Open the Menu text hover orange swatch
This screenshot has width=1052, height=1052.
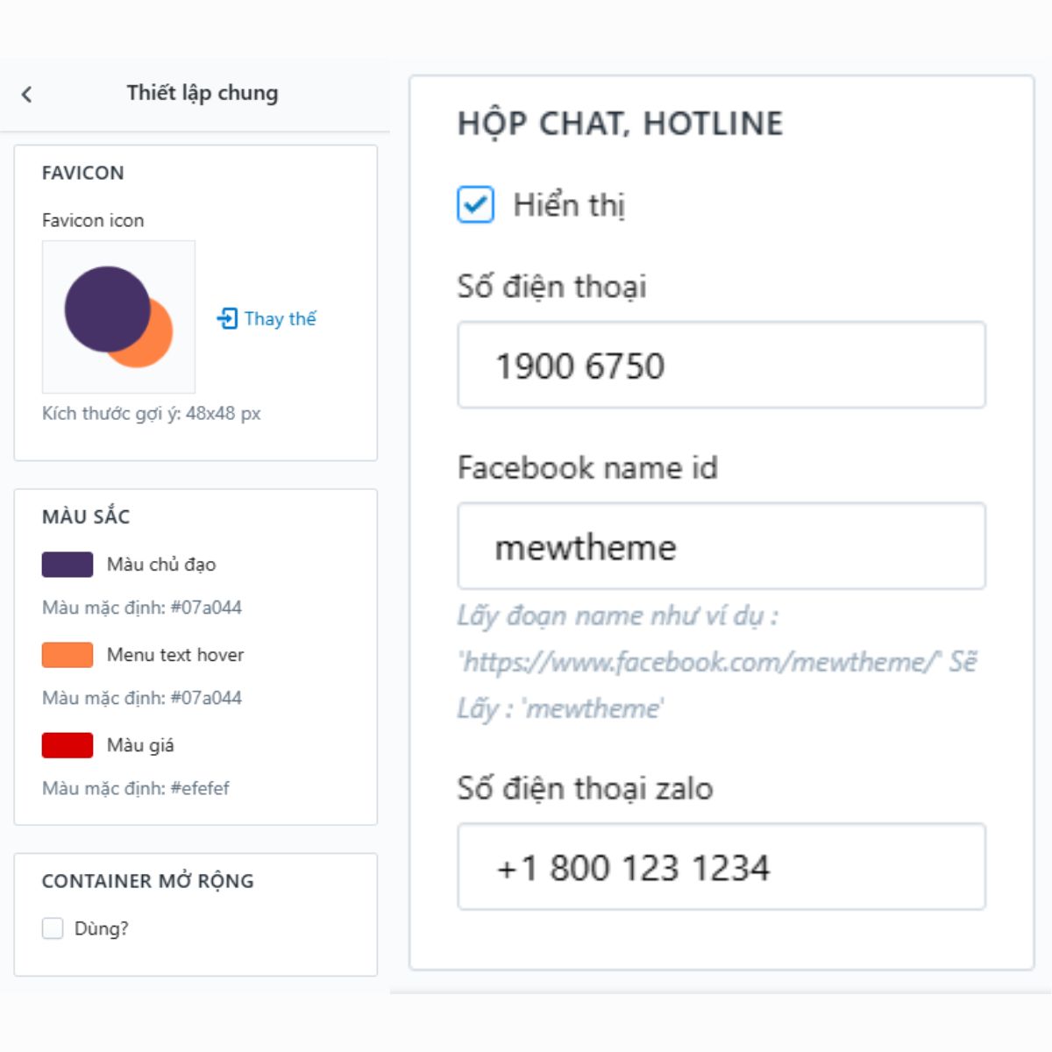point(68,655)
